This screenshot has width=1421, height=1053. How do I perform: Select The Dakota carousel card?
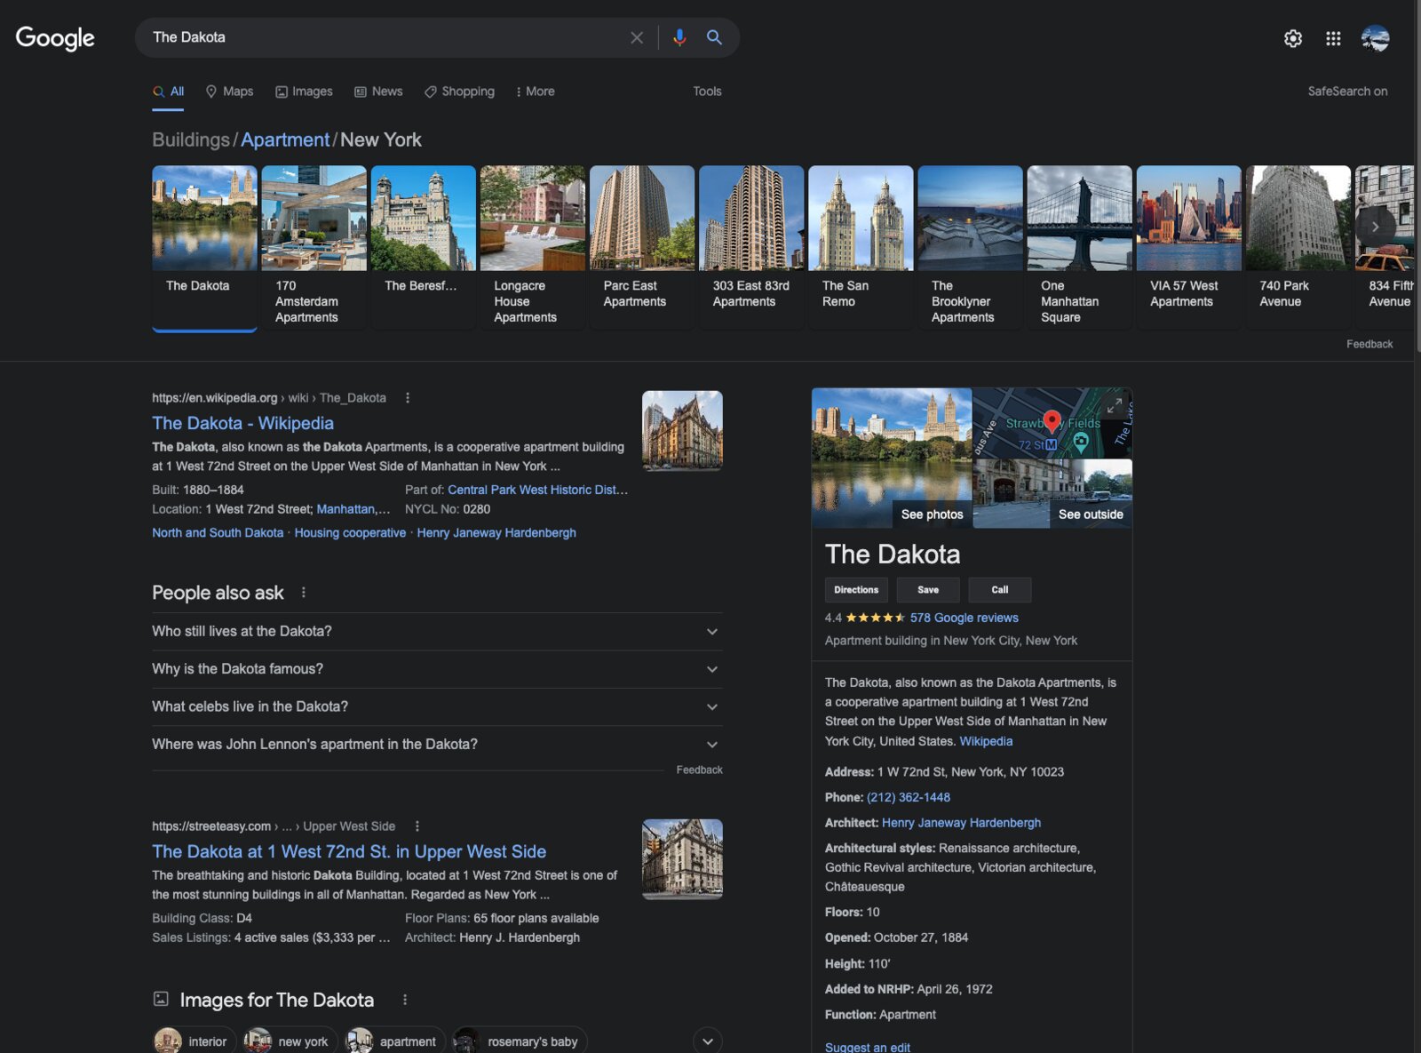204,248
